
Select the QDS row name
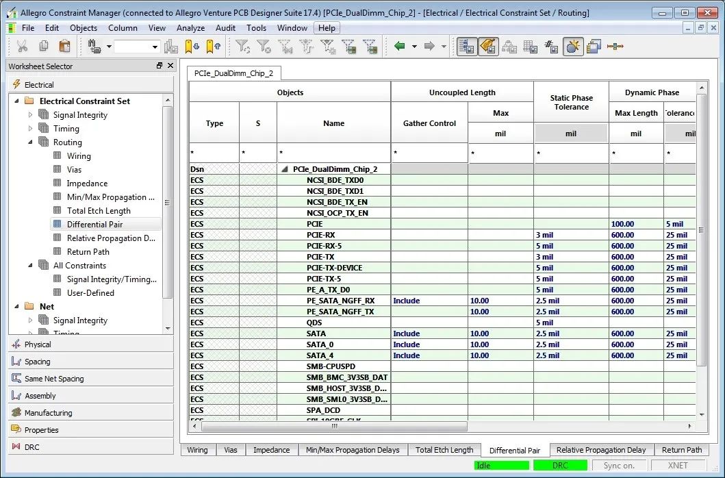314,323
